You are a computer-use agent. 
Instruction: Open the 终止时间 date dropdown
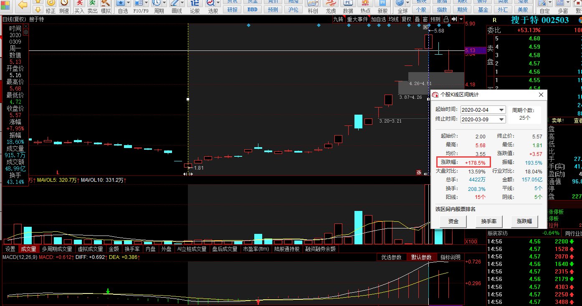point(502,119)
